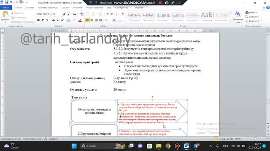Create a multilevel list
Image resolution: width=270 pixels, height=151 pixels.
pyautogui.click(x=100, y=14)
